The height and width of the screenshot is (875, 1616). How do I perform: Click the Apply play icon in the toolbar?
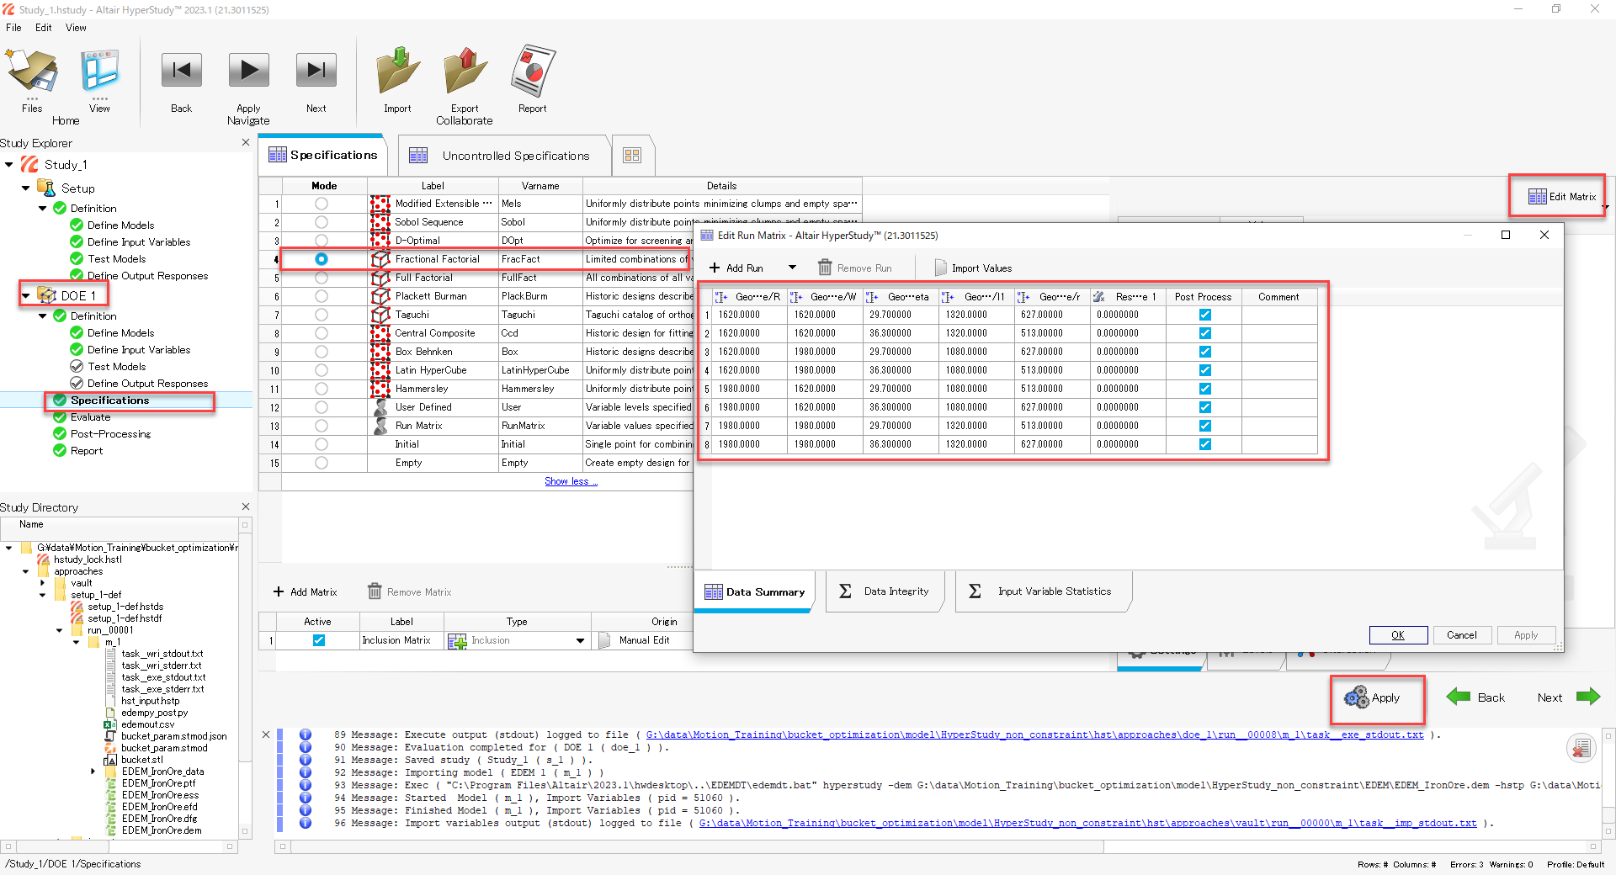coord(248,71)
